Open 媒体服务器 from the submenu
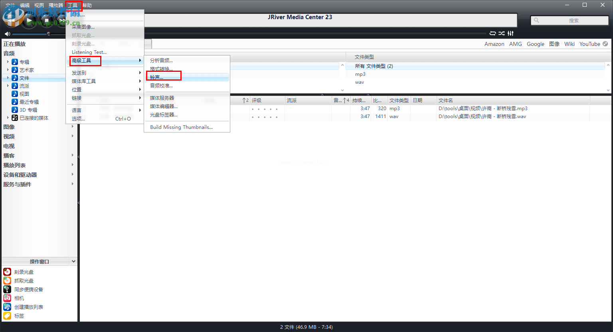613x332 pixels. pos(187,98)
